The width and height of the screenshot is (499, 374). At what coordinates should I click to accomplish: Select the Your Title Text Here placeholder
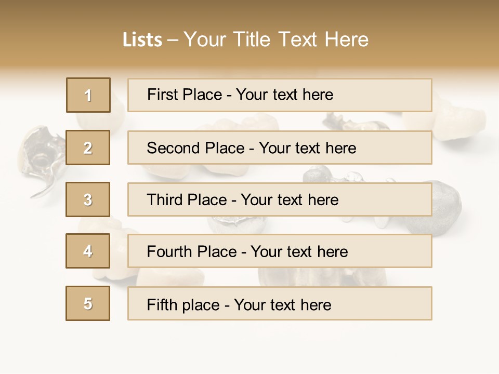click(276, 39)
